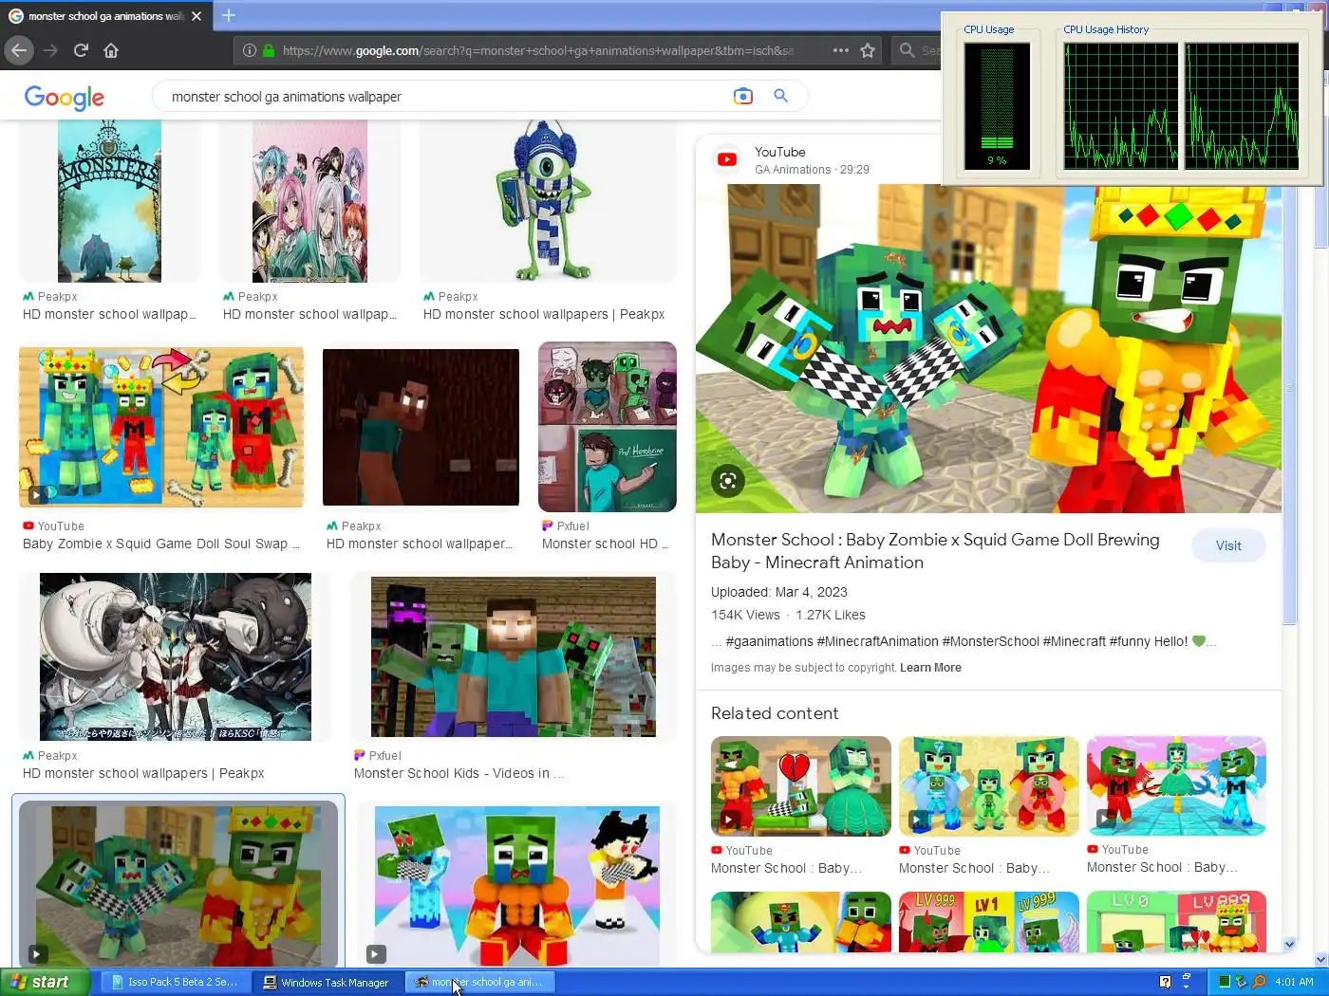Open the Learn More copyright link

click(x=930, y=668)
